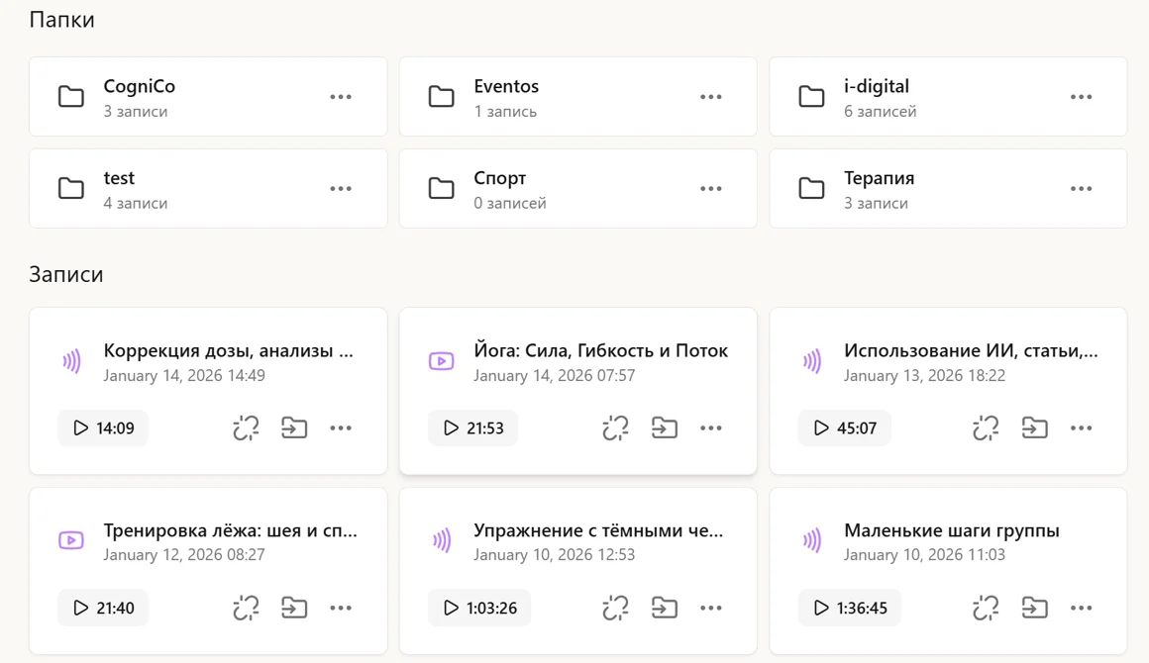Click move-to-folder icon on Маленькие шаги группы
This screenshot has width=1149, height=663.
pyautogui.click(x=1034, y=608)
